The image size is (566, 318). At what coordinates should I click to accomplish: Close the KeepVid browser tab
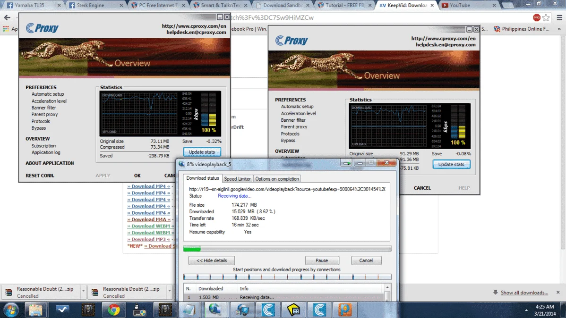click(x=432, y=5)
